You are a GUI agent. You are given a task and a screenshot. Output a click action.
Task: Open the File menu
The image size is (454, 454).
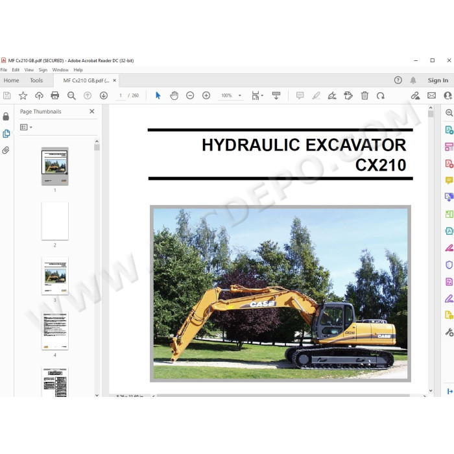coord(4,70)
